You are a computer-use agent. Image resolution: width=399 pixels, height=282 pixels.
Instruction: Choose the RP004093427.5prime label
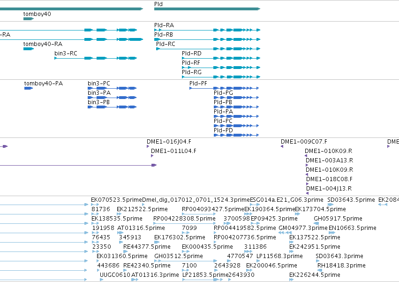point(213,209)
